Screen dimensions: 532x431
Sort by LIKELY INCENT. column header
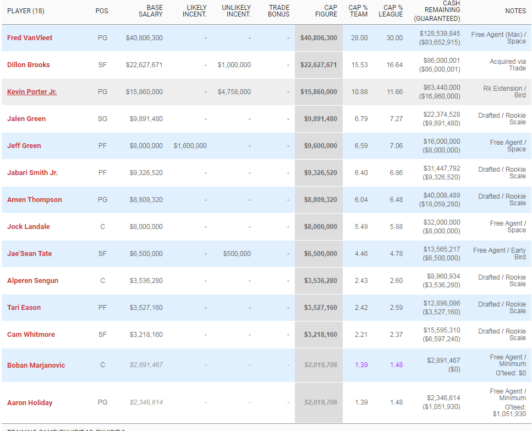[194, 11]
